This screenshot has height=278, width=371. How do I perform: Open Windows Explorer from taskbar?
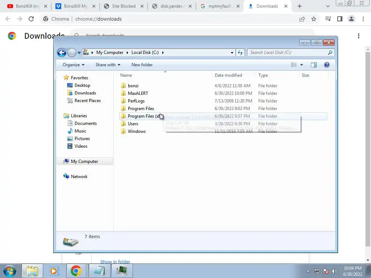coord(32,271)
